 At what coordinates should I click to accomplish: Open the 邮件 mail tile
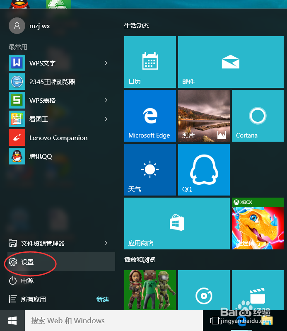(x=231, y=62)
